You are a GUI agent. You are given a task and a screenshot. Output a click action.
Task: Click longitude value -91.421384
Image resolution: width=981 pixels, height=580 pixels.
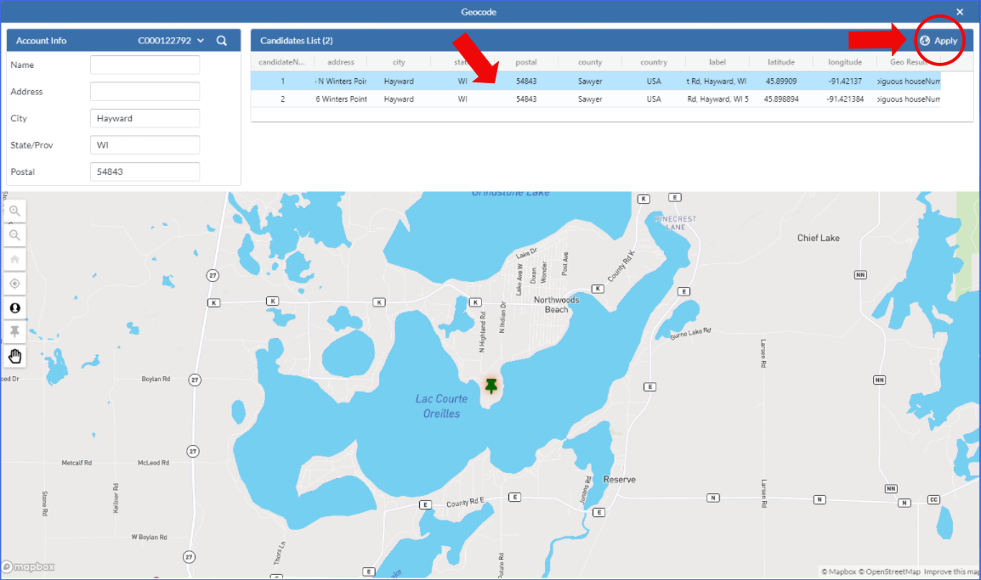pos(845,99)
